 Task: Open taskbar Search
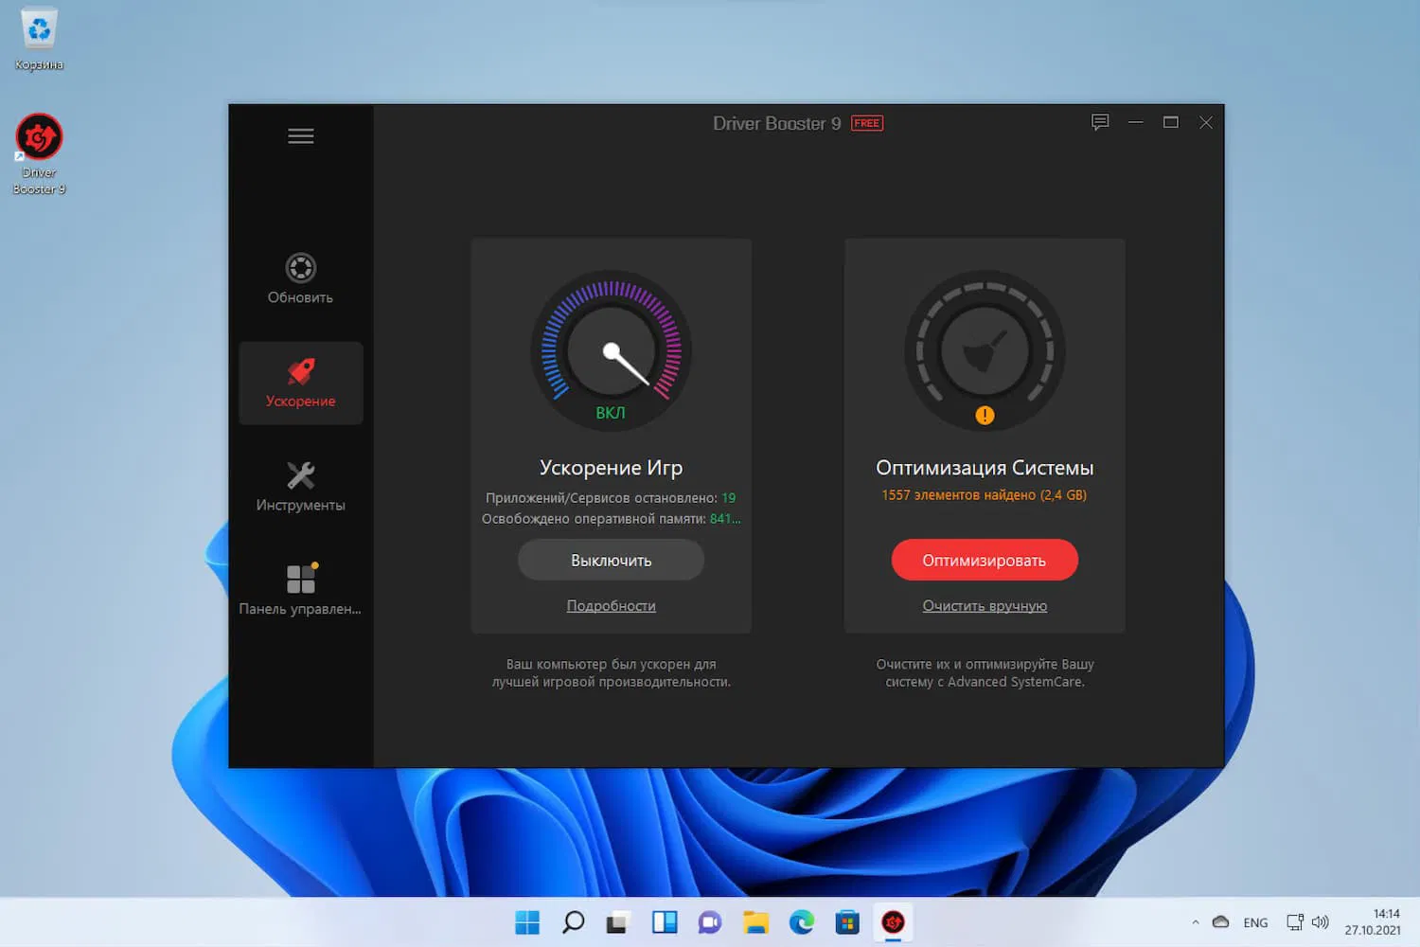click(x=573, y=922)
